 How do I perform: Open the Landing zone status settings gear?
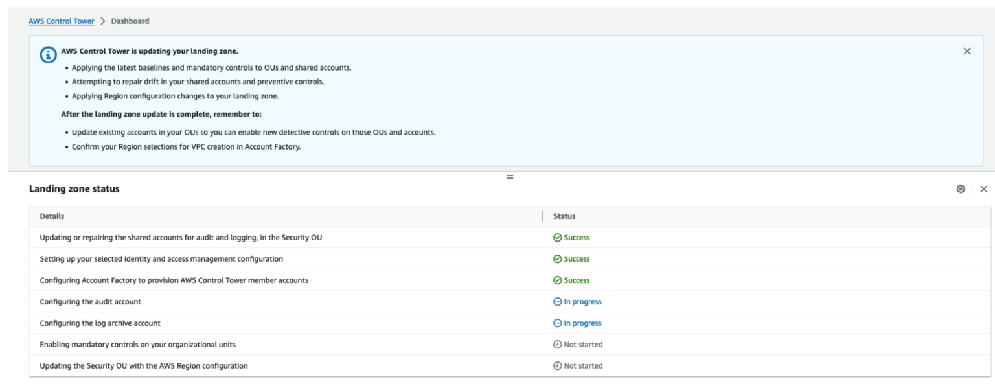961,187
